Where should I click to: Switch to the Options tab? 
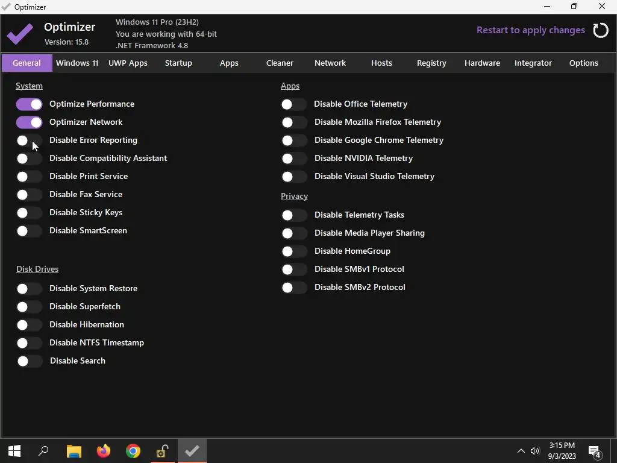coord(583,63)
